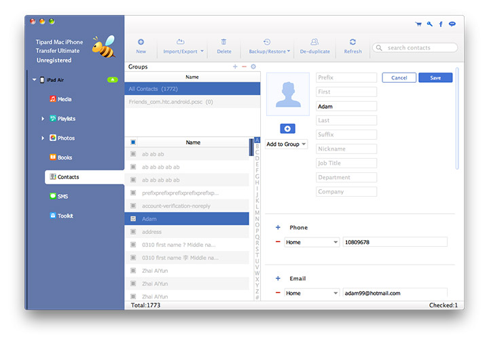The width and height of the screenshot is (489, 344).
Task: Add a new Email entry
Action: tap(278, 278)
